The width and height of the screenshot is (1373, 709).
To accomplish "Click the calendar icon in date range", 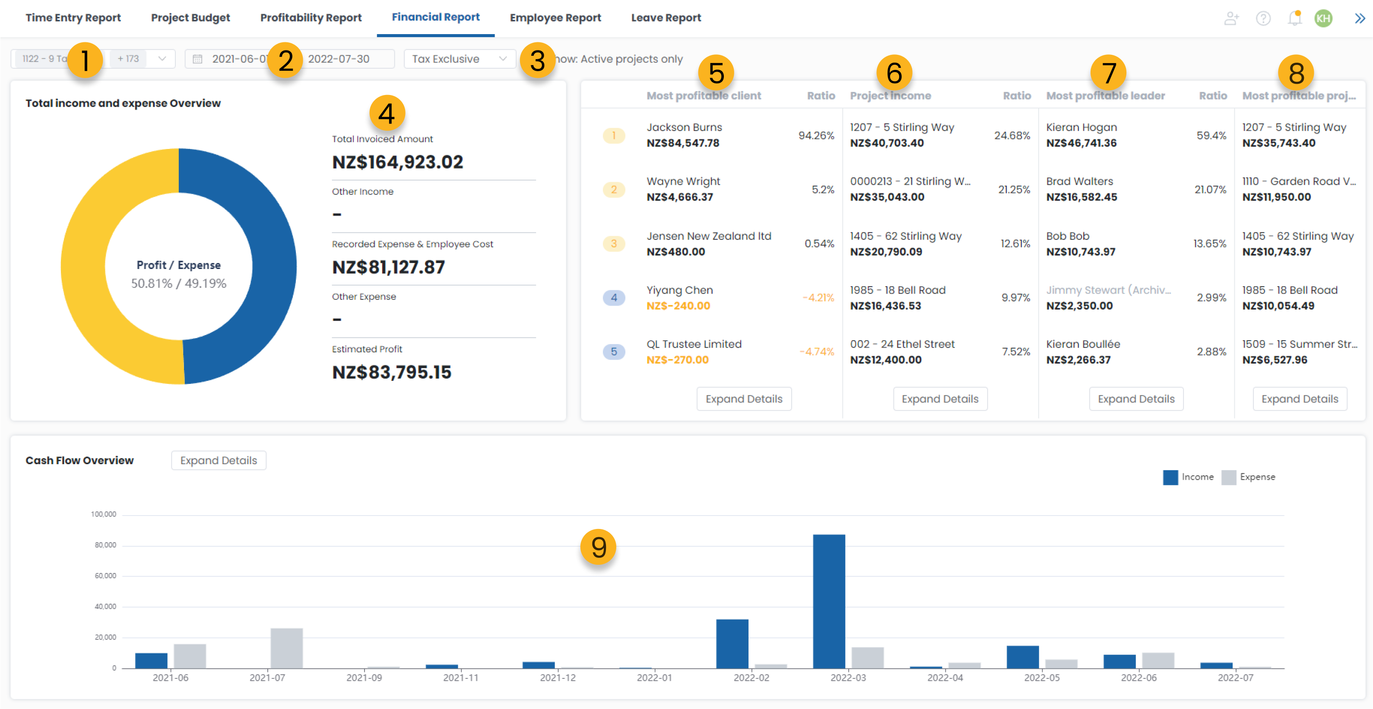I will [197, 59].
